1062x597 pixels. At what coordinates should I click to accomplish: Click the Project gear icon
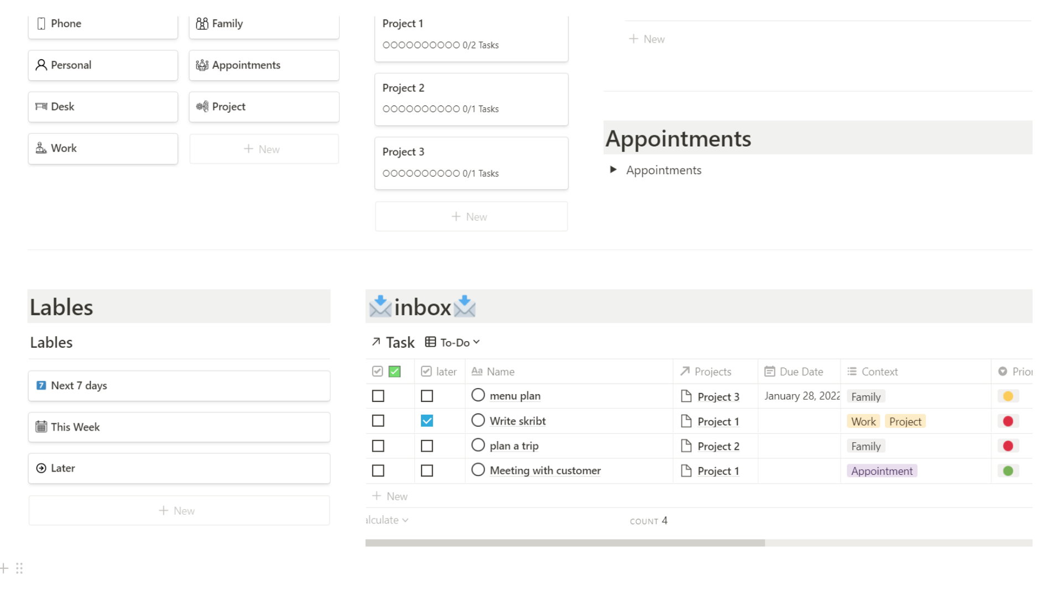[x=202, y=106]
